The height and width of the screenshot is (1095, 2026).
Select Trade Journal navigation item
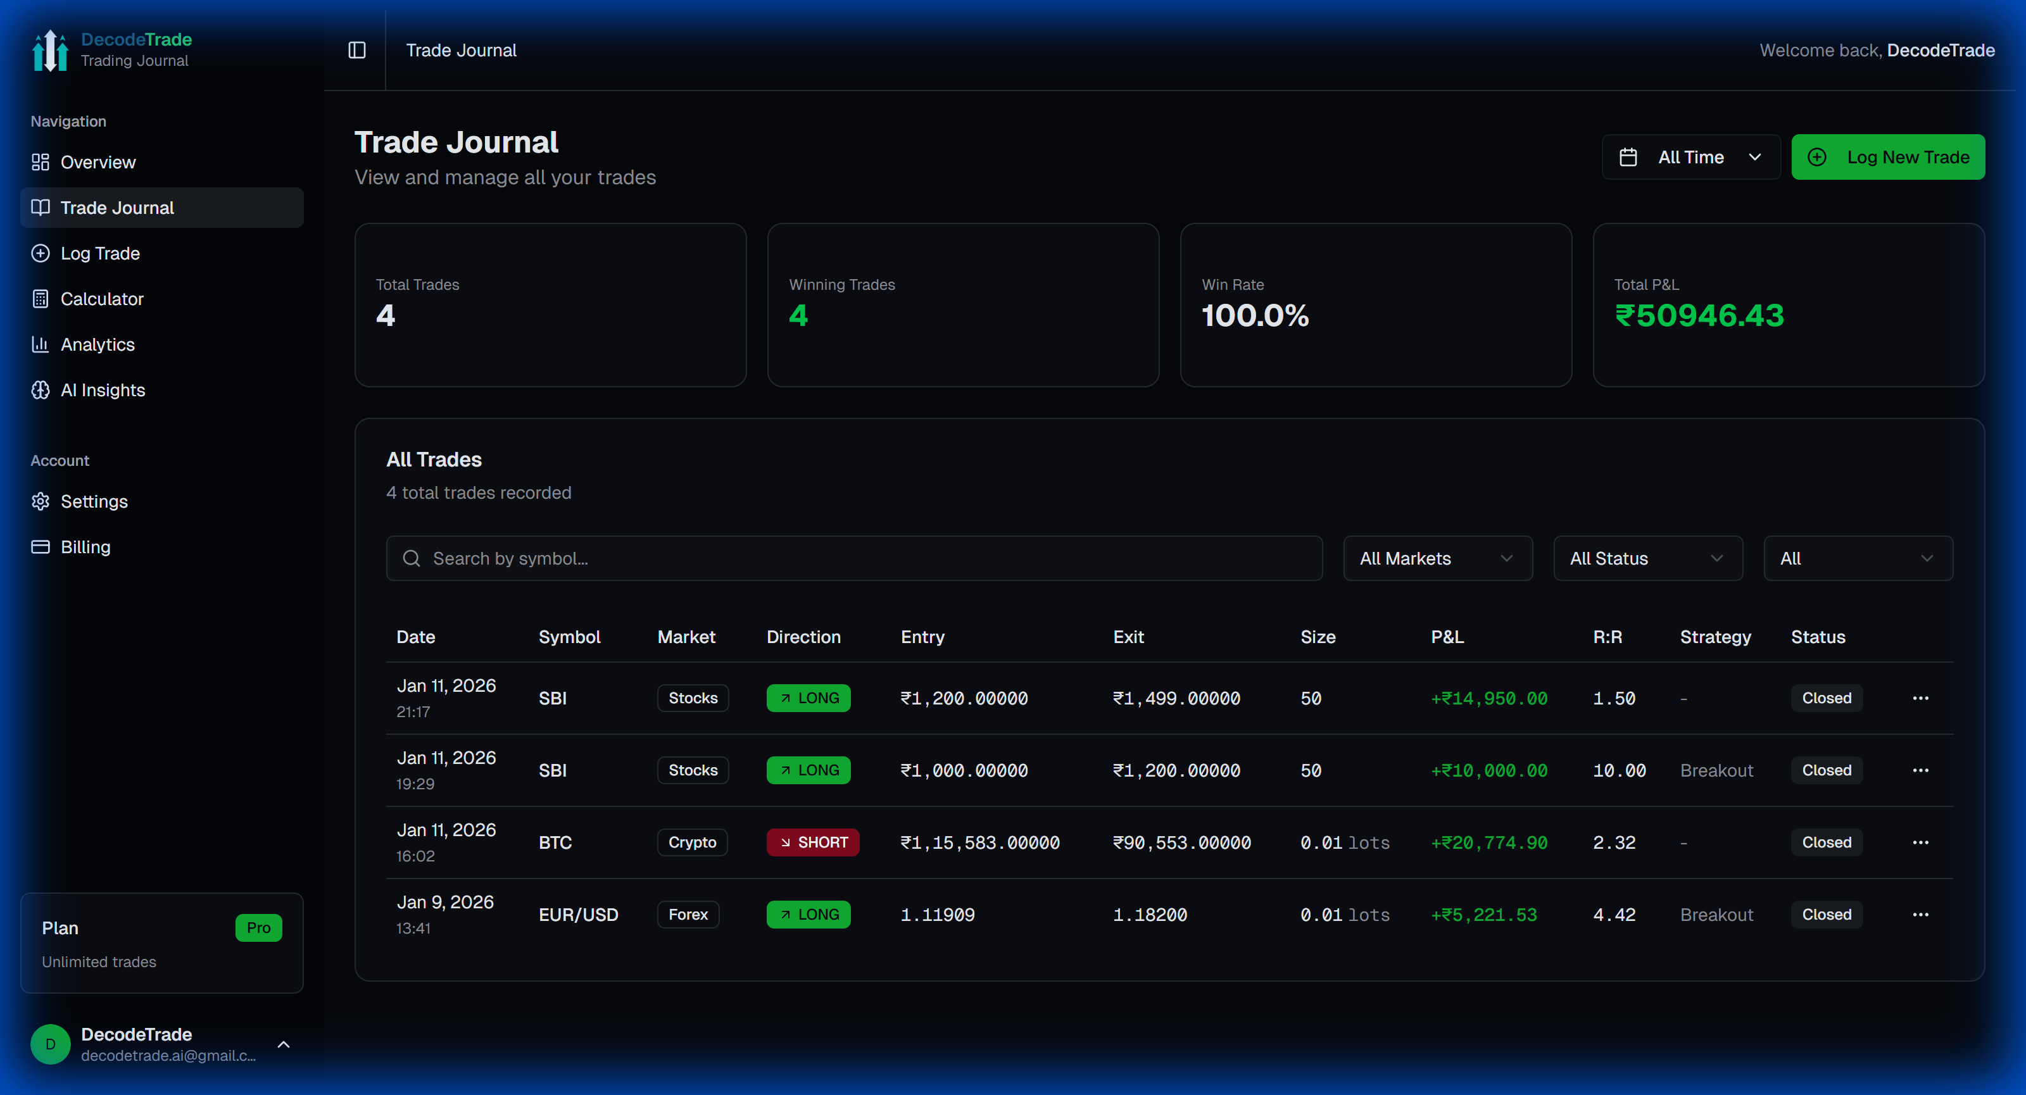point(117,208)
